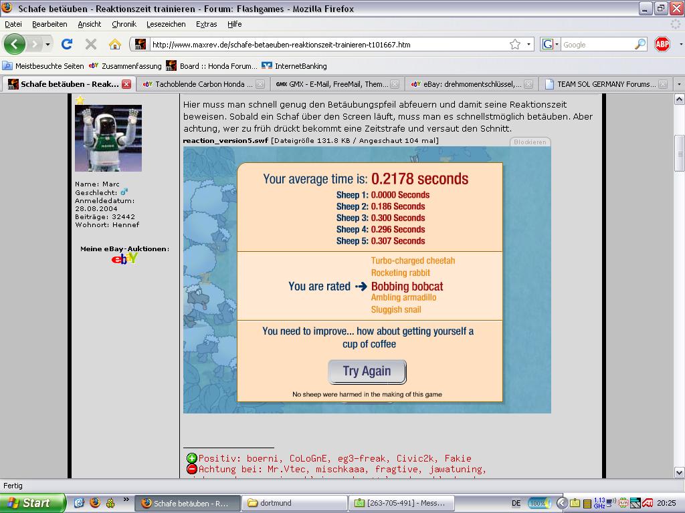This screenshot has width=685, height=513.
Task: Click into the Google search box
Action: tap(597, 45)
